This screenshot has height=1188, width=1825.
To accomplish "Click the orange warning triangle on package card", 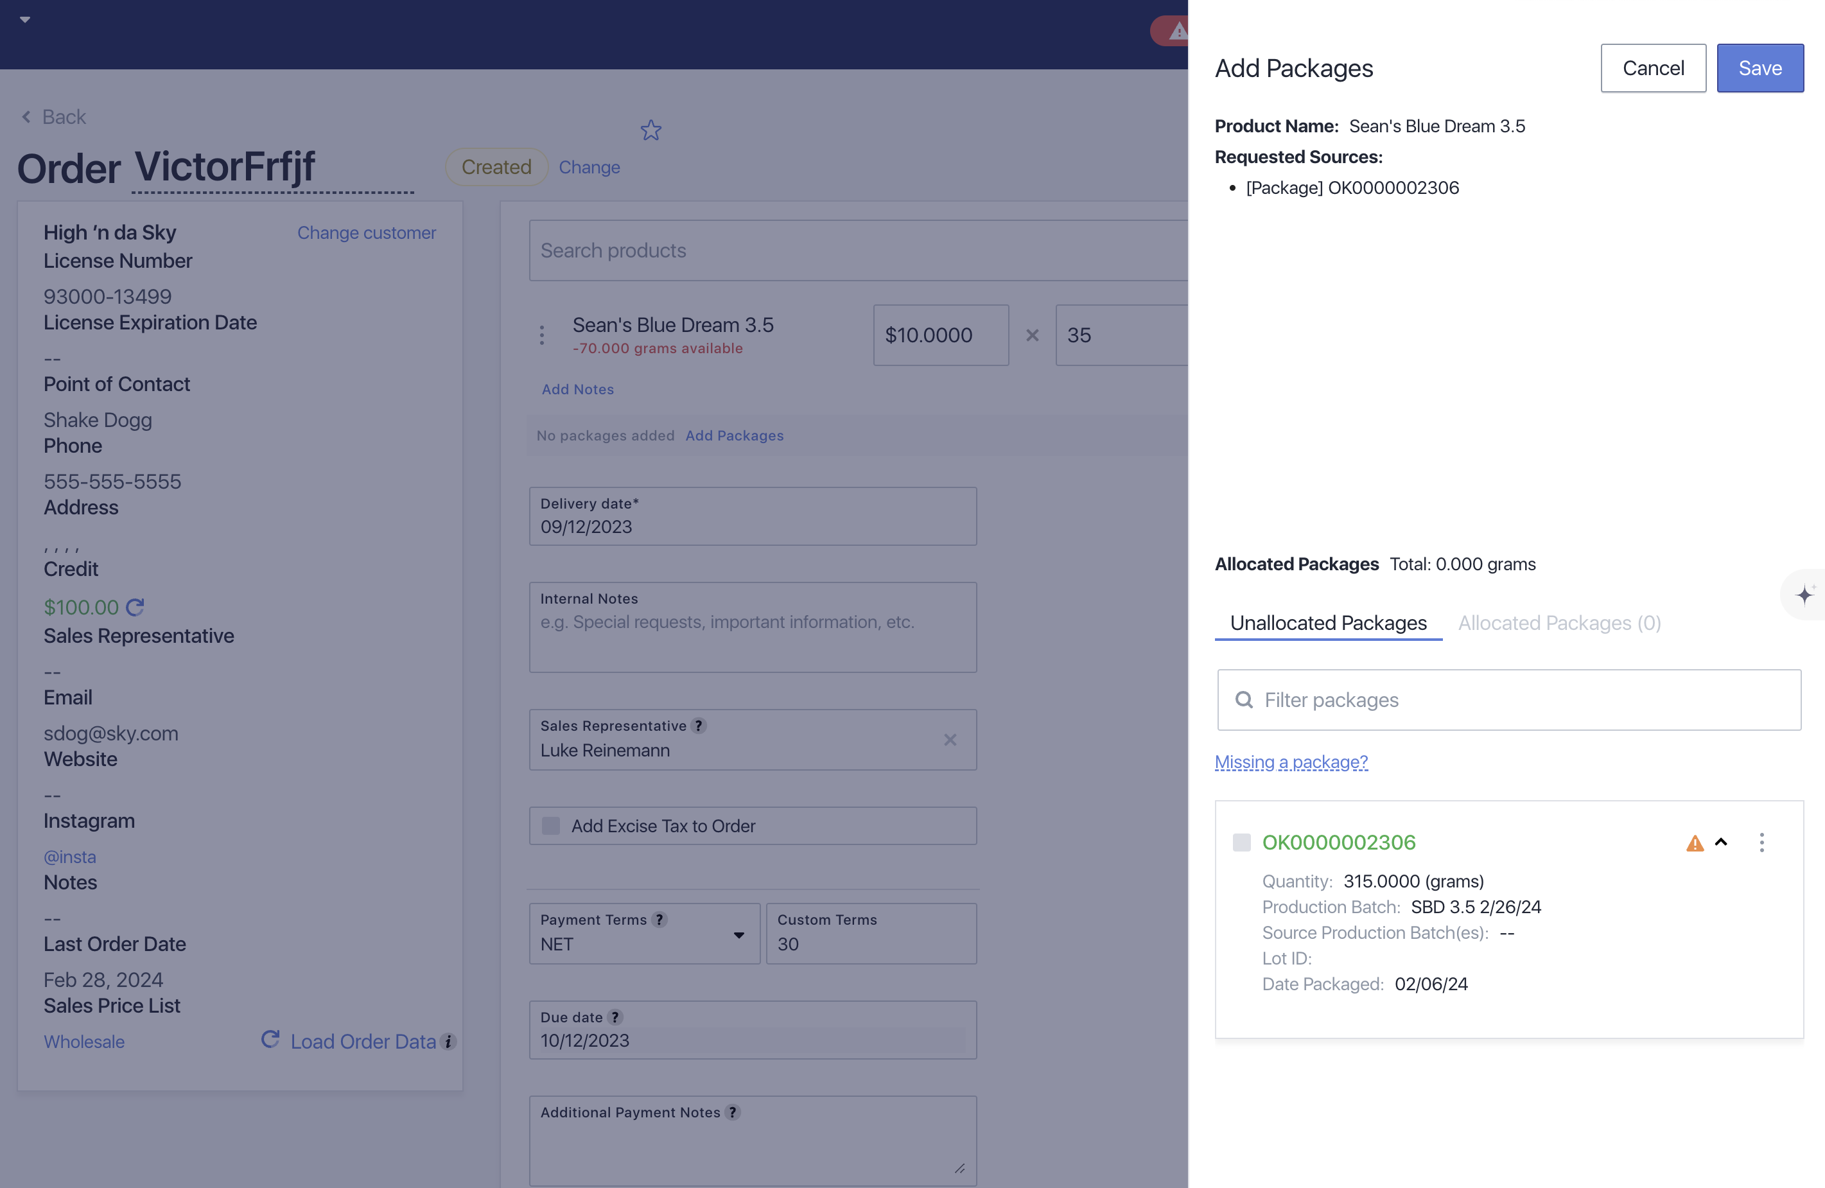I will (1695, 844).
